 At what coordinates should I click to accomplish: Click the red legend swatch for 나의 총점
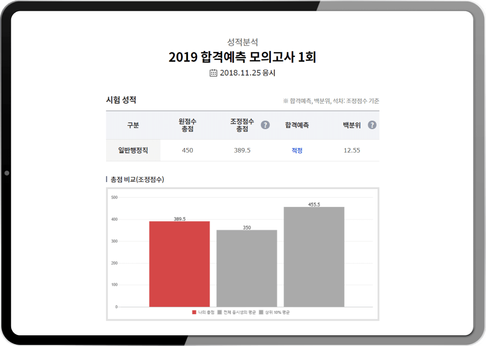click(x=194, y=312)
